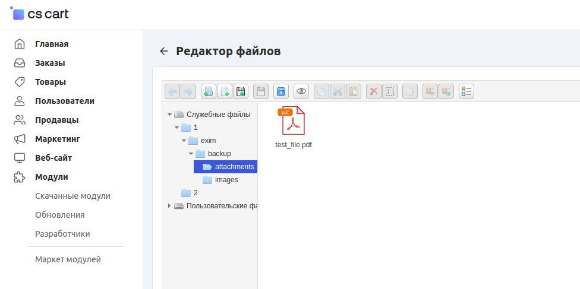Click the grey download floppy icon
Screen dimensions: 580x289
(261, 91)
